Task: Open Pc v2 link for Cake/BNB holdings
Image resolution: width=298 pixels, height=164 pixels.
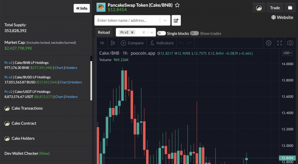Action: click(x=8, y=63)
